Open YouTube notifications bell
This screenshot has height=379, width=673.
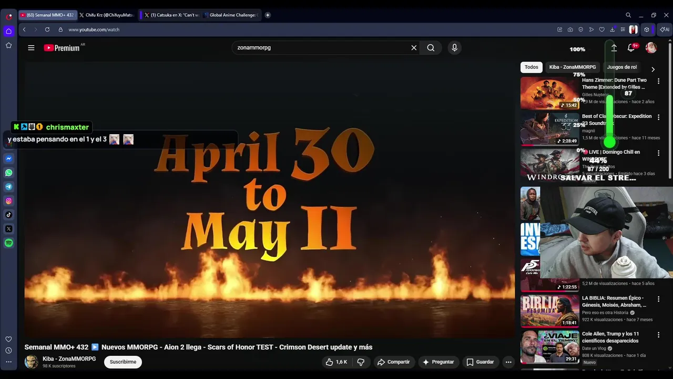(x=631, y=48)
